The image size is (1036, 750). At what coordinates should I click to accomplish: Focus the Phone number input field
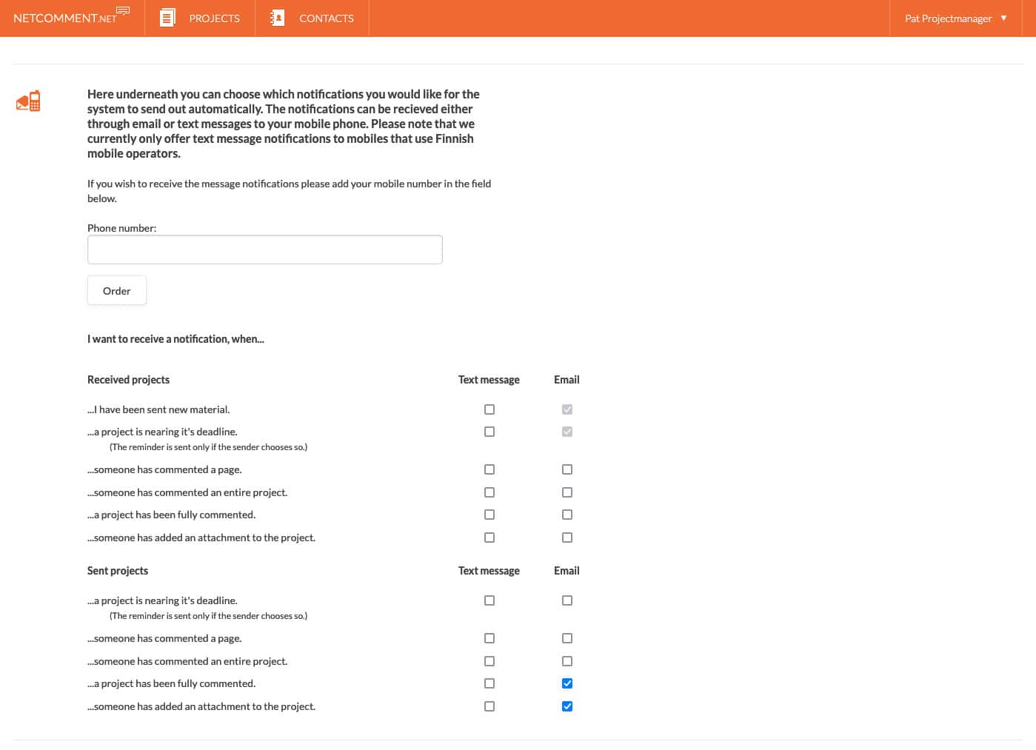[x=264, y=250]
